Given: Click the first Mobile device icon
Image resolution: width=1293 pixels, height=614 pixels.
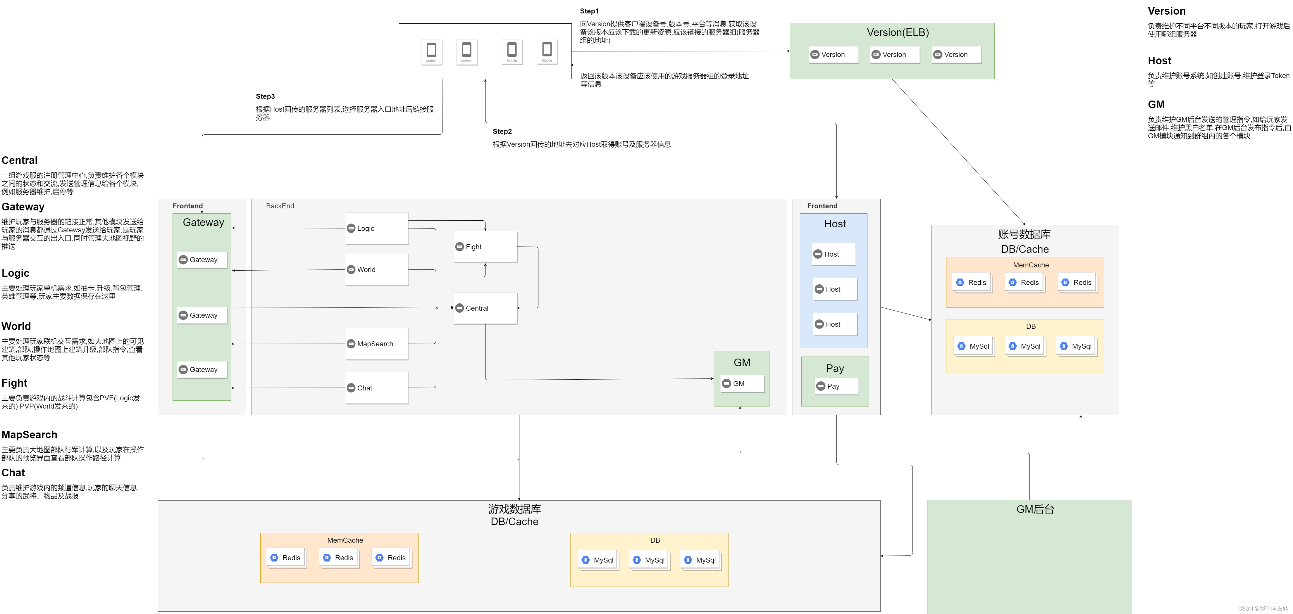Looking at the screenshot, I should tap(431, 51).
